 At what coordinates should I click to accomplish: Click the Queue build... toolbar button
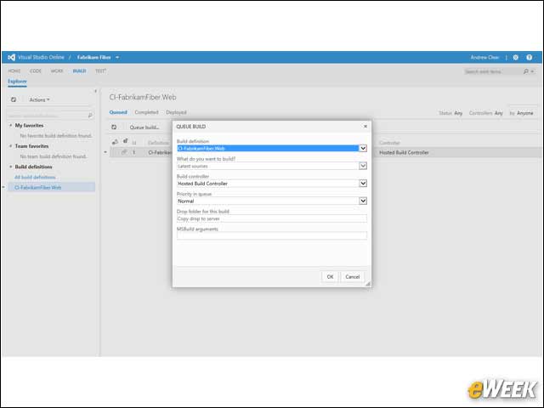[144, 127]
